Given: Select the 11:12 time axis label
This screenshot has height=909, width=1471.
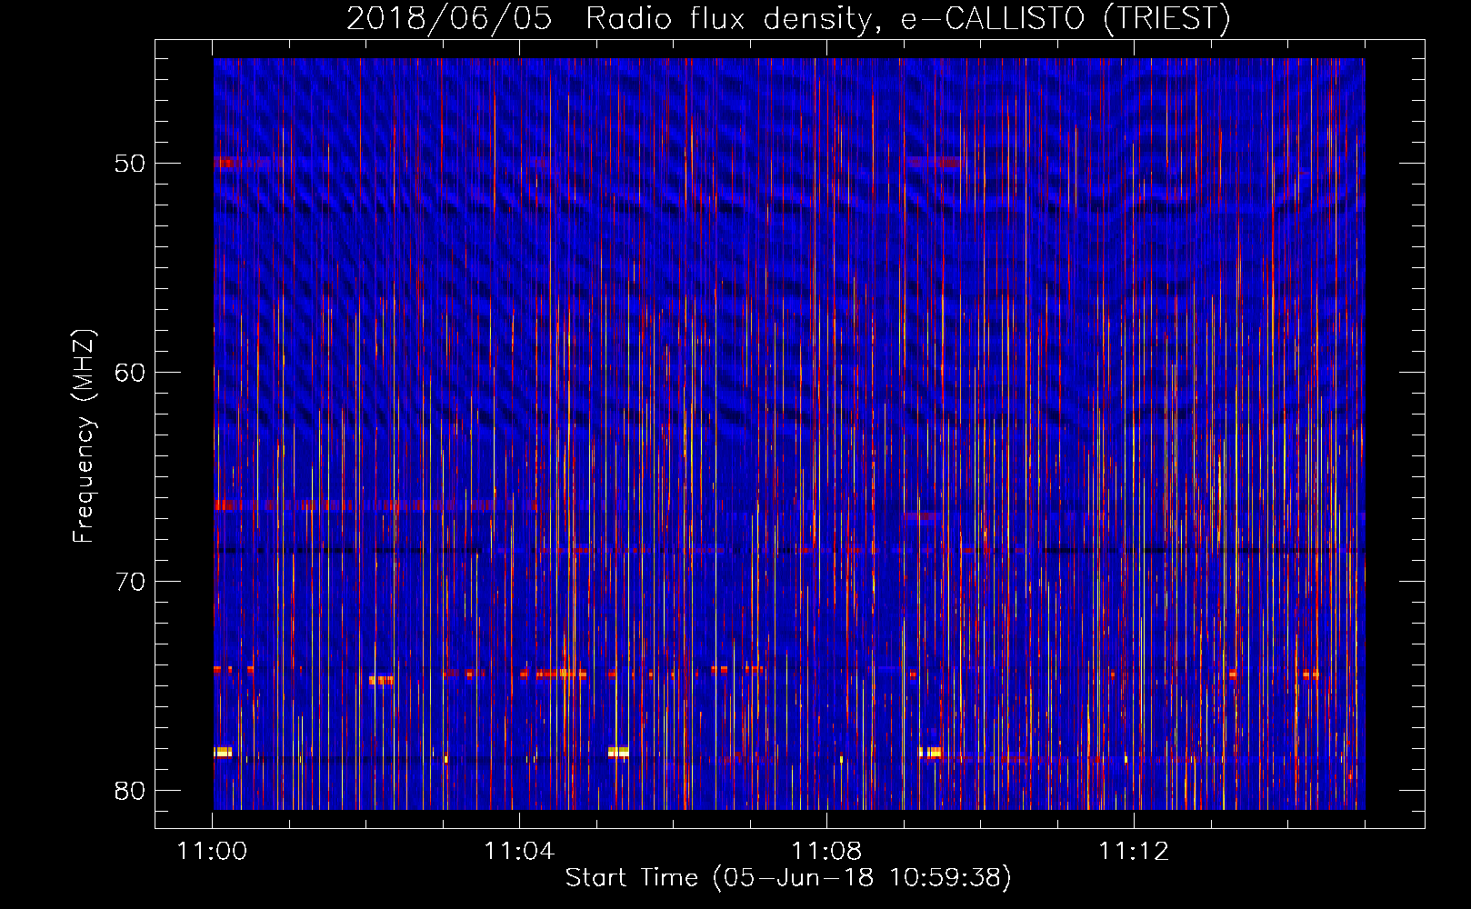Looking at the screenshot, I should tap(1134, 852).
